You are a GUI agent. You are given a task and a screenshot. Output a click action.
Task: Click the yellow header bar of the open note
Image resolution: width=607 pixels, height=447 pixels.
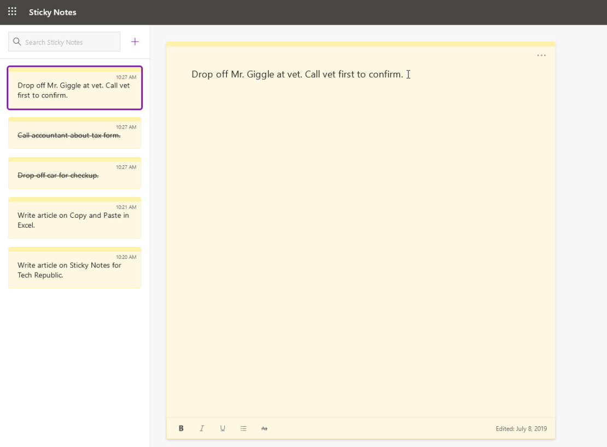tap(361, 43)
